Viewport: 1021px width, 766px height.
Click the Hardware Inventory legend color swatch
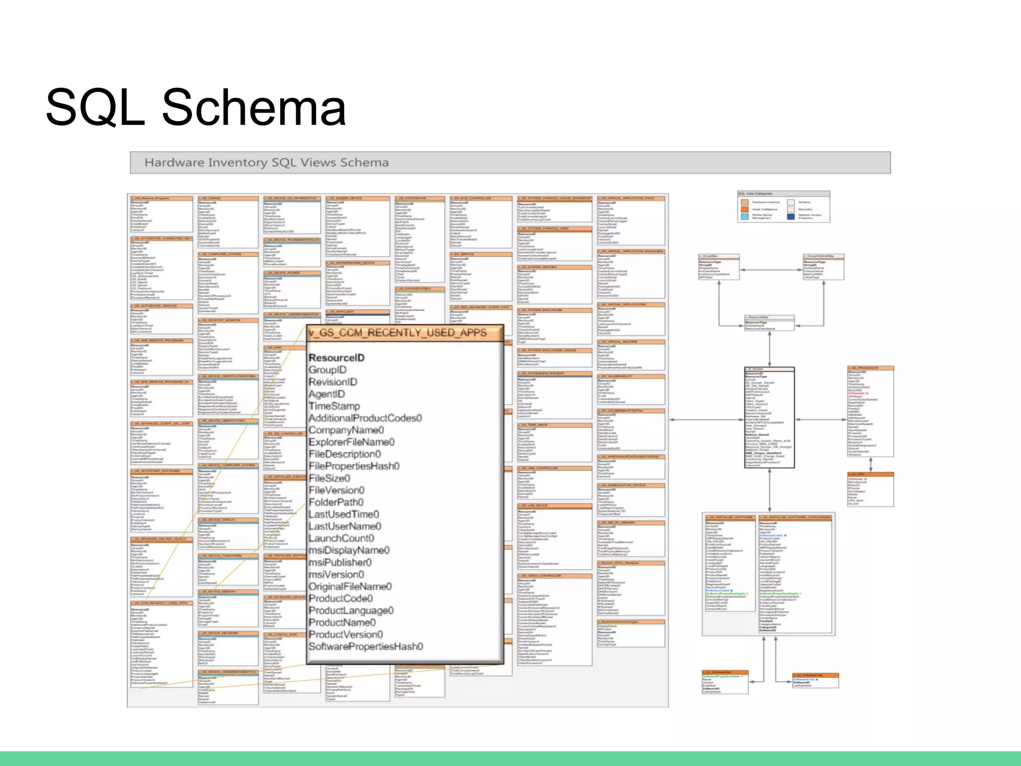coord(745,202)
